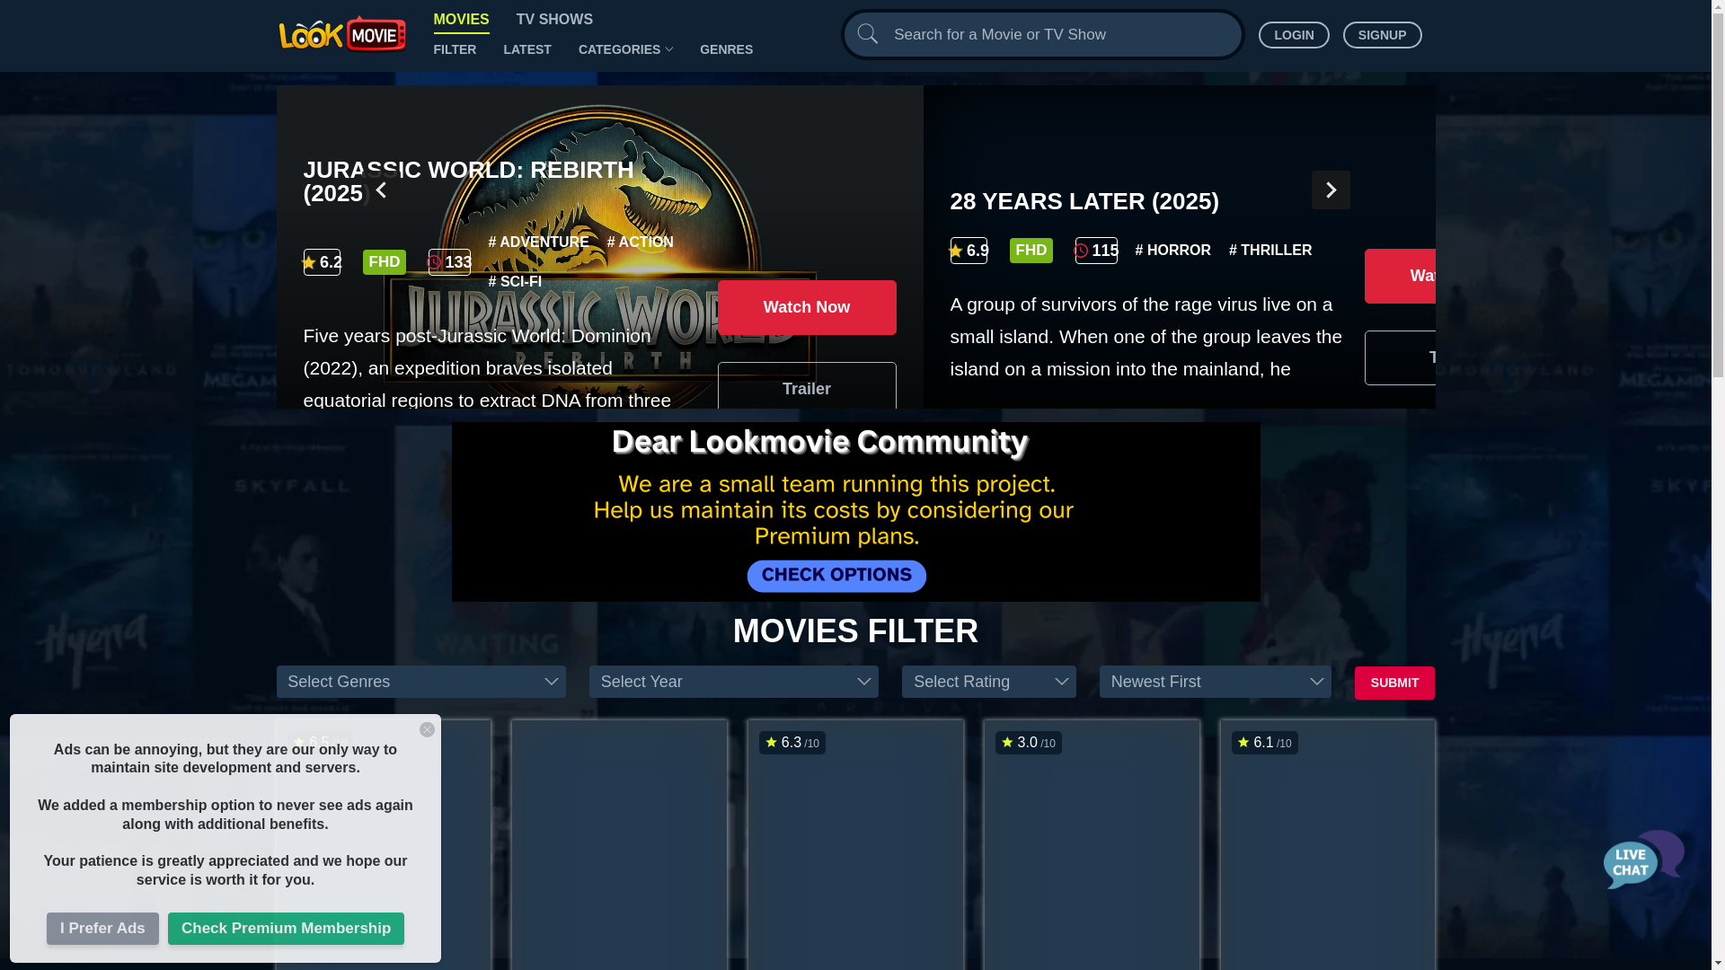The image size is (1725, 970).
Task: Go to previous slide arrow
Action: (x=381, y=190)
